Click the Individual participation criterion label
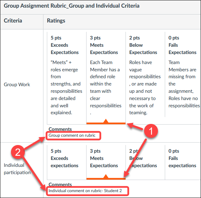This screenshot has width=201, height=198. point(17,169)
